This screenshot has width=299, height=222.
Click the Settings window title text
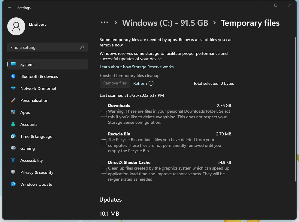24,8
